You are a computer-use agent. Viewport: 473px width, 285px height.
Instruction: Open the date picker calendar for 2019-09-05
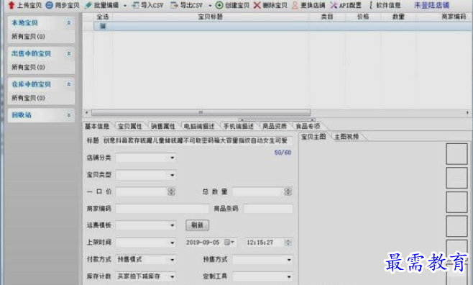click(229, 243)
